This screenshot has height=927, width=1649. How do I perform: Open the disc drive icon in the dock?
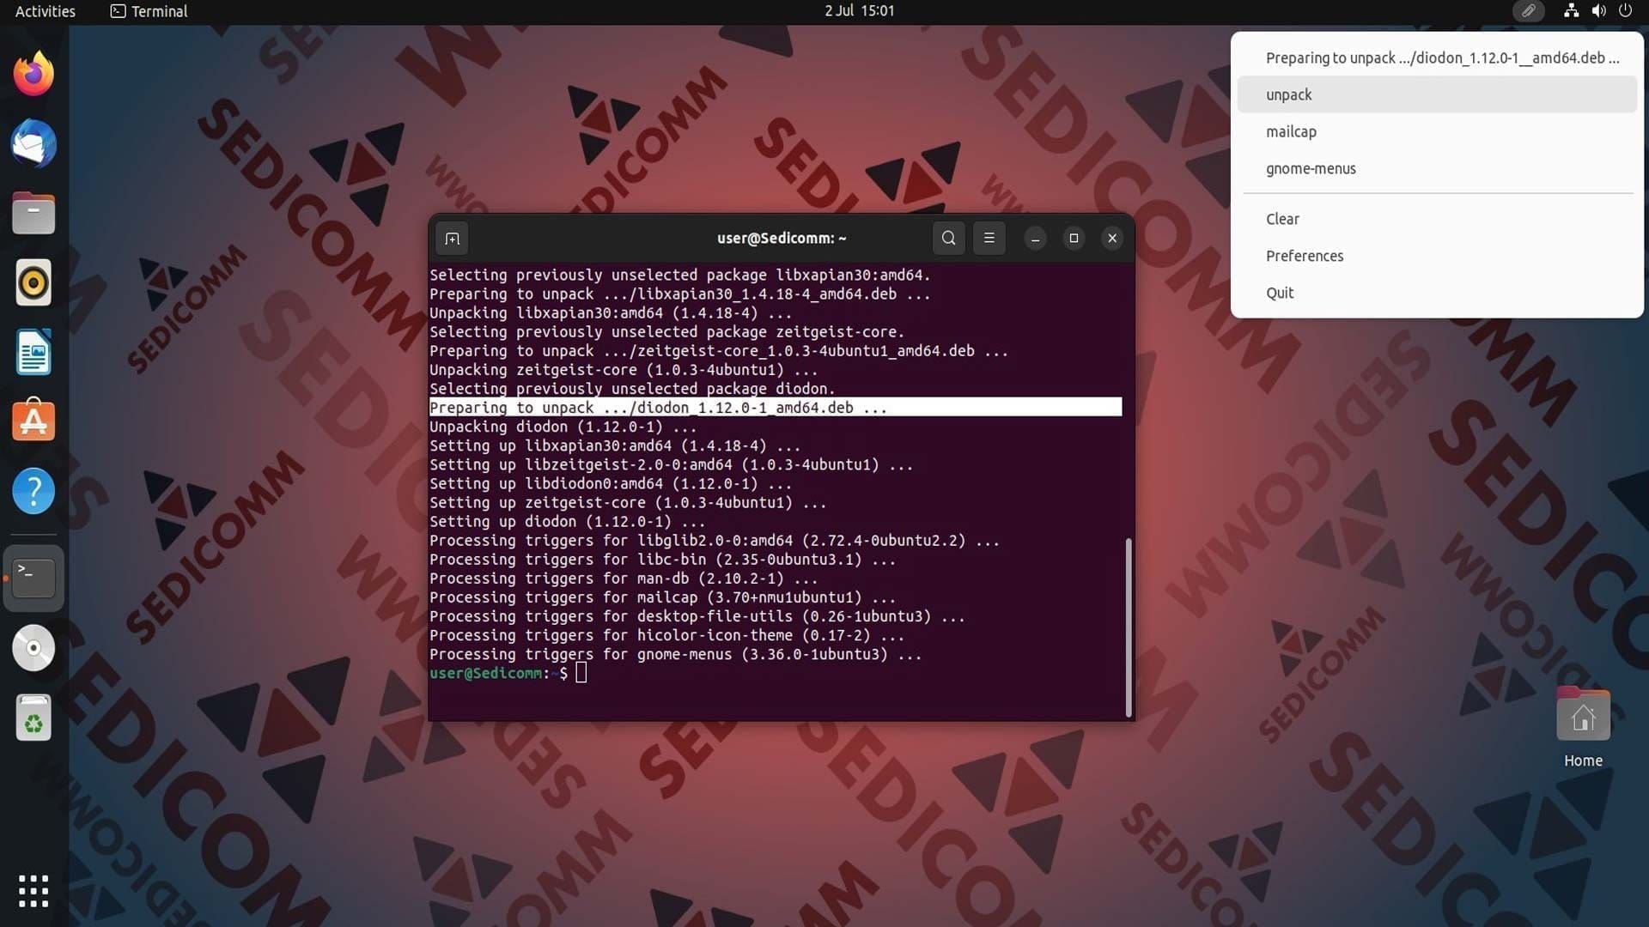[33, 648]
